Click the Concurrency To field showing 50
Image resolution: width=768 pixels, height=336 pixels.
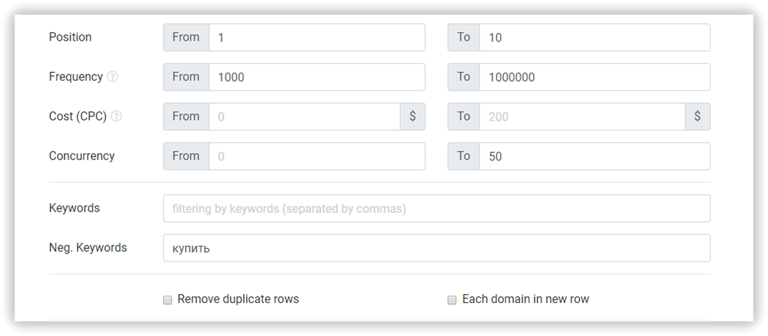595,156
